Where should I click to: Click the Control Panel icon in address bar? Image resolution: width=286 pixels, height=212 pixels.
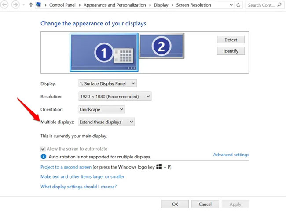[x=39, y=5]
